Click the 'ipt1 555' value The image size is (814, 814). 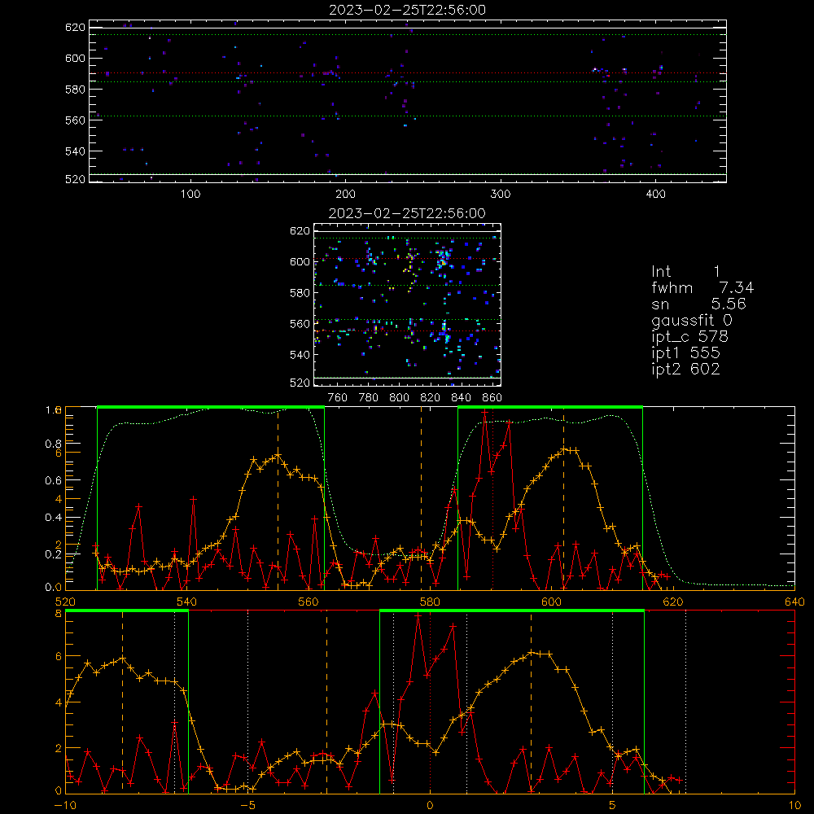685,353
